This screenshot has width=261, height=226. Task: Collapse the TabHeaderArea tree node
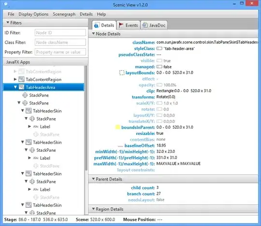tap(15, 87)
